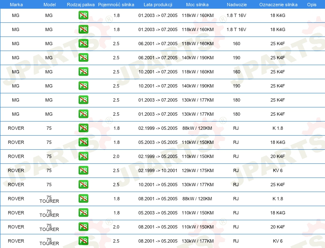
Task: Click K 1.8 in the Rover 75 02.1999 row
Action: coord(278,128)
